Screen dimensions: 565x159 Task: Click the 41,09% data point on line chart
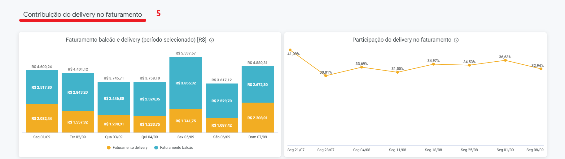290,50
